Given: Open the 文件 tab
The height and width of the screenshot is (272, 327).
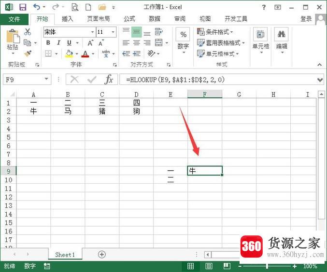Looking at the screenshot, I should point(14,19).
